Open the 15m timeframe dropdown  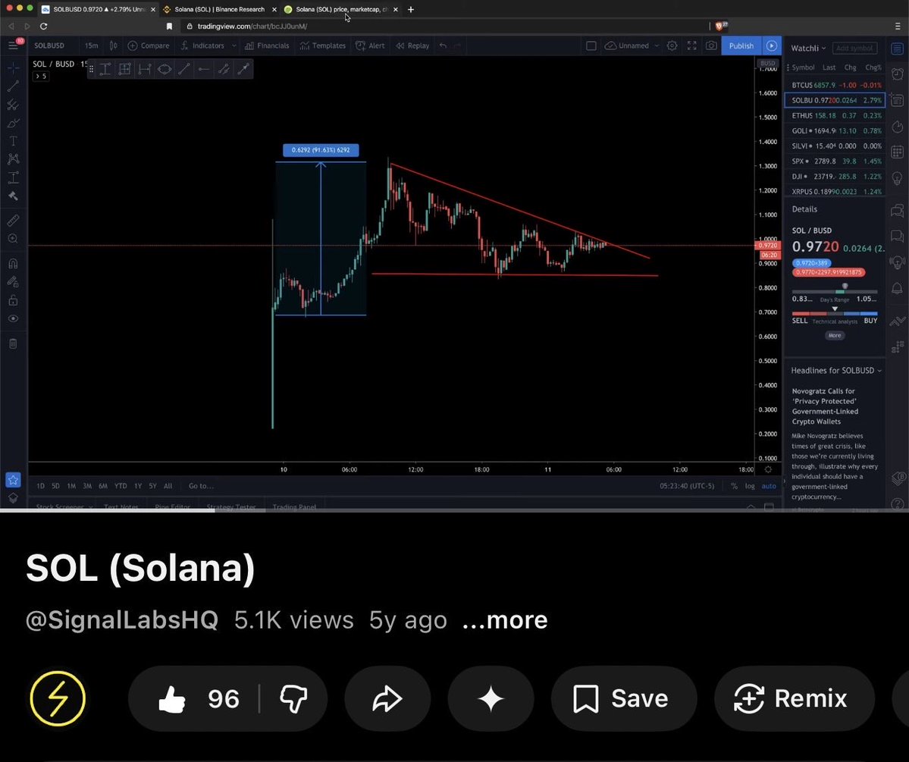point(92,45)
